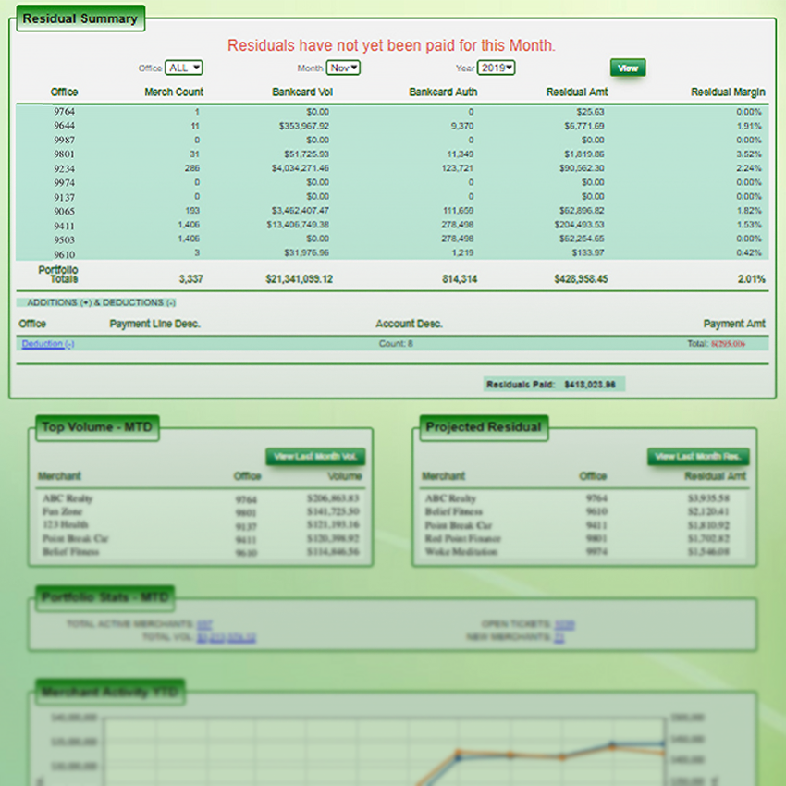Click ABC Realty in Projected Residual list

450,498
